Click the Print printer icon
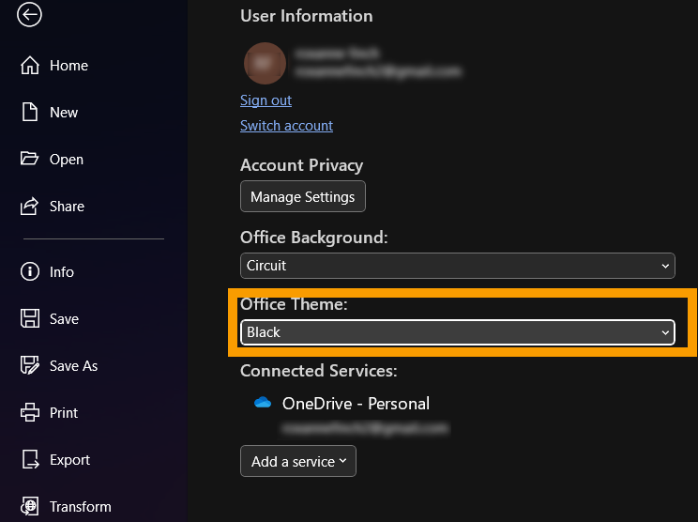The width and height of the screenshot is (698, 522). [x=30, y=413]
